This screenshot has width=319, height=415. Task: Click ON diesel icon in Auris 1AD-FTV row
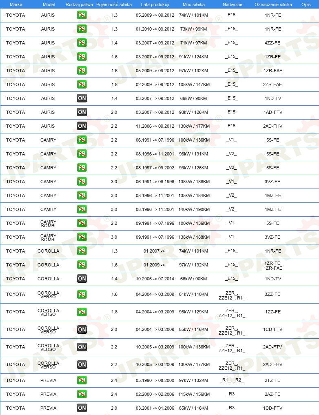(82, 112)
